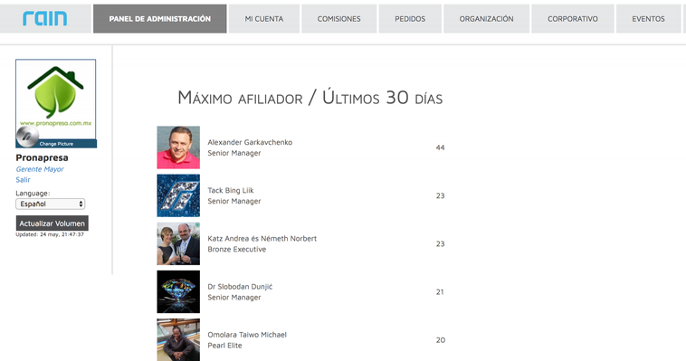
Task: Click the silver rank badge icon
Action: [27, 137]
